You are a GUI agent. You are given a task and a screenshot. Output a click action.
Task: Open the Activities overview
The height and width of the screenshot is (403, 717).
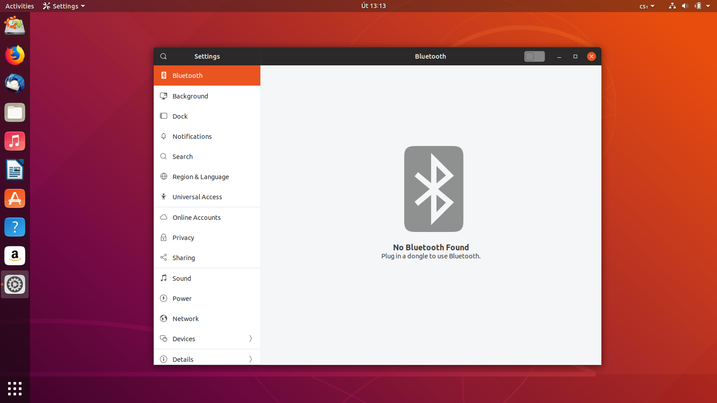coord(19,6)
